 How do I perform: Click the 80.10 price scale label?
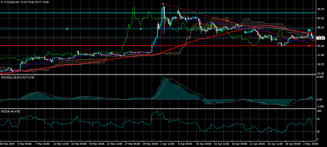tap(320, 28)
